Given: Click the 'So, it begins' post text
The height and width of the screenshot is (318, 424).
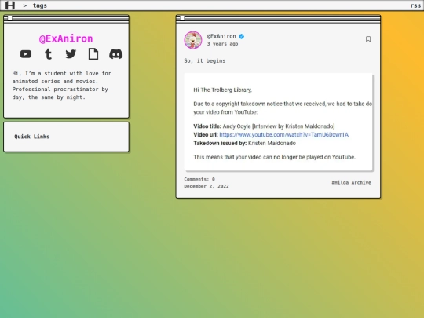Looking at the screenshot, I should click(x=205, y=60).
